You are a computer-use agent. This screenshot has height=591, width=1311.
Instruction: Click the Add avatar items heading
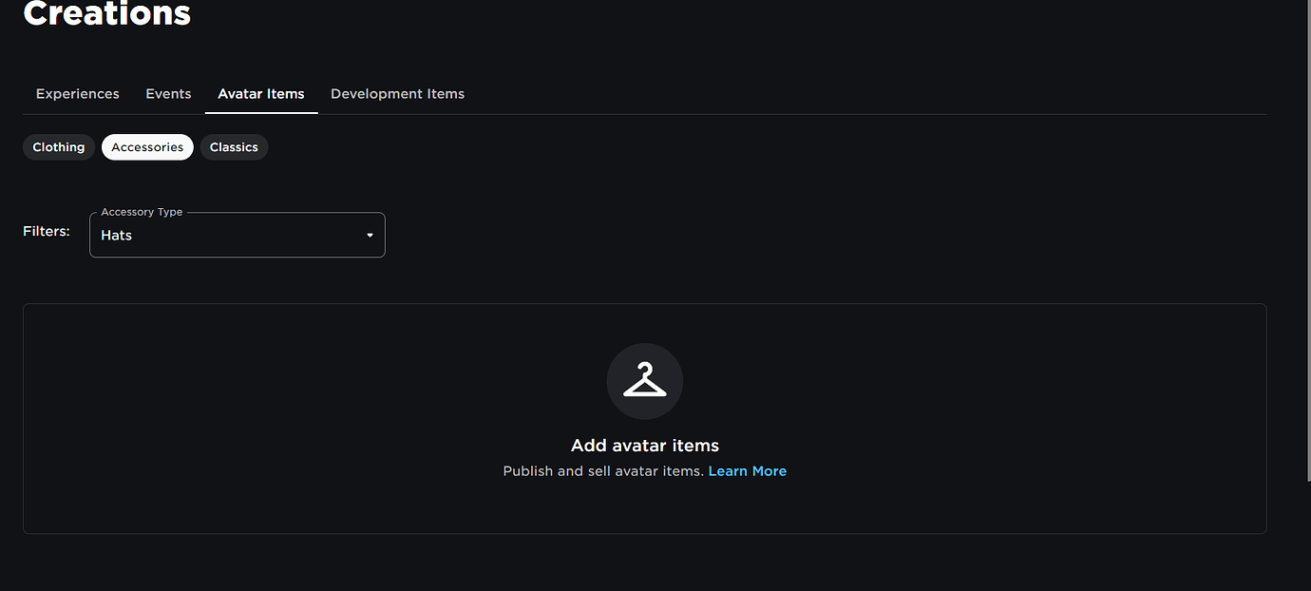[x=644, y=445]
